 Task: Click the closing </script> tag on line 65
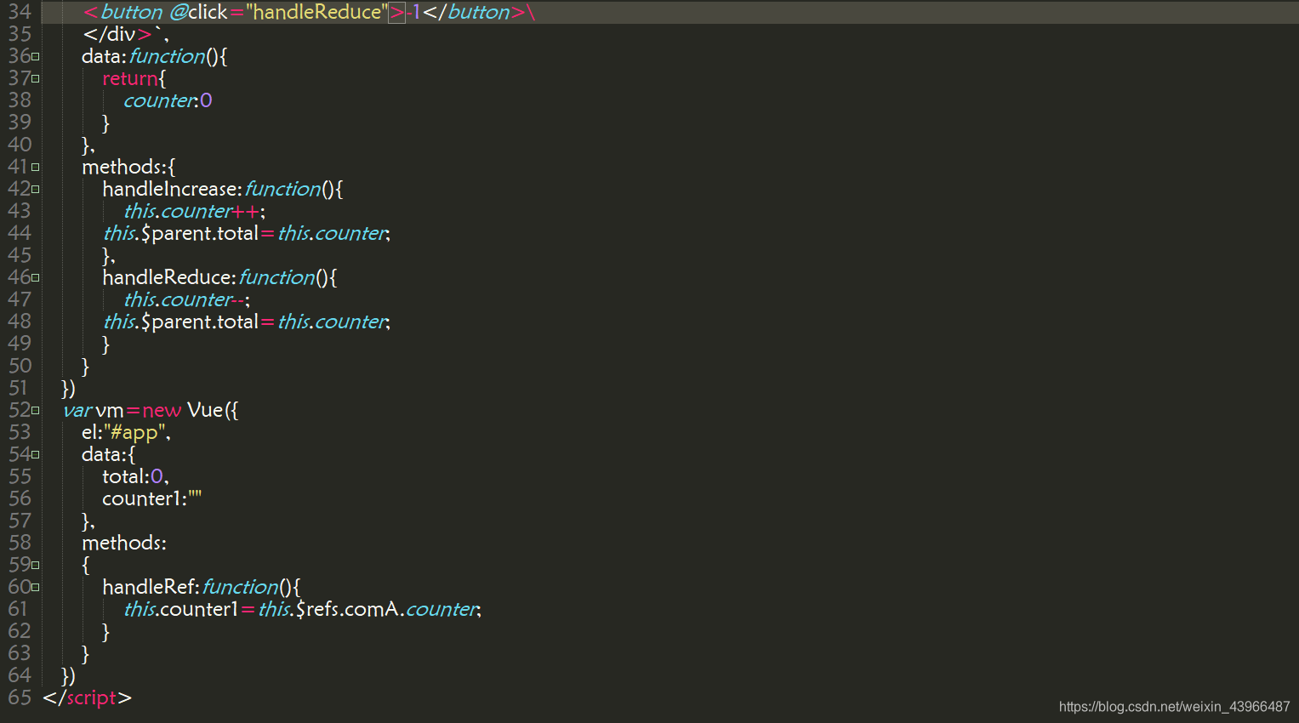pos(88,697)
